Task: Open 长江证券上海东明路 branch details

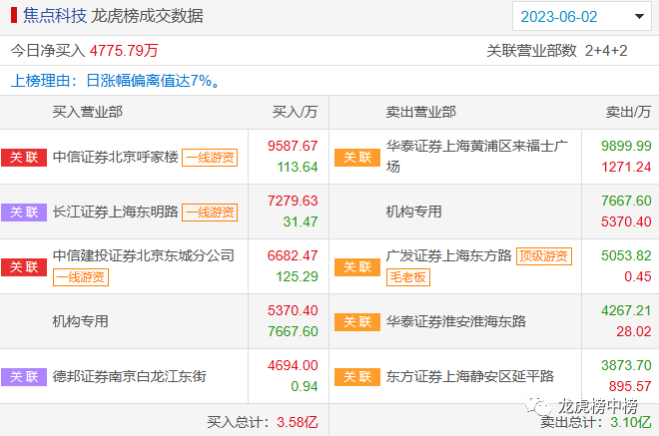Action: (116, 212)
